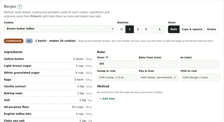
Task: Select the ½ batch option
Action: click(x=121, y=29)
